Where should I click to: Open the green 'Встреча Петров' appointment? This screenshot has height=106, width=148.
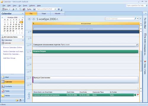(85, 52)
